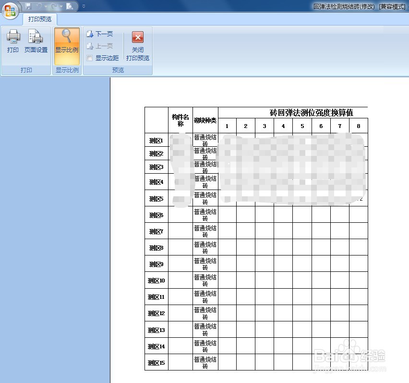Click the 测区9 row label
The width and height of the screenshot is (409, 383).
(x=156, y=264)
